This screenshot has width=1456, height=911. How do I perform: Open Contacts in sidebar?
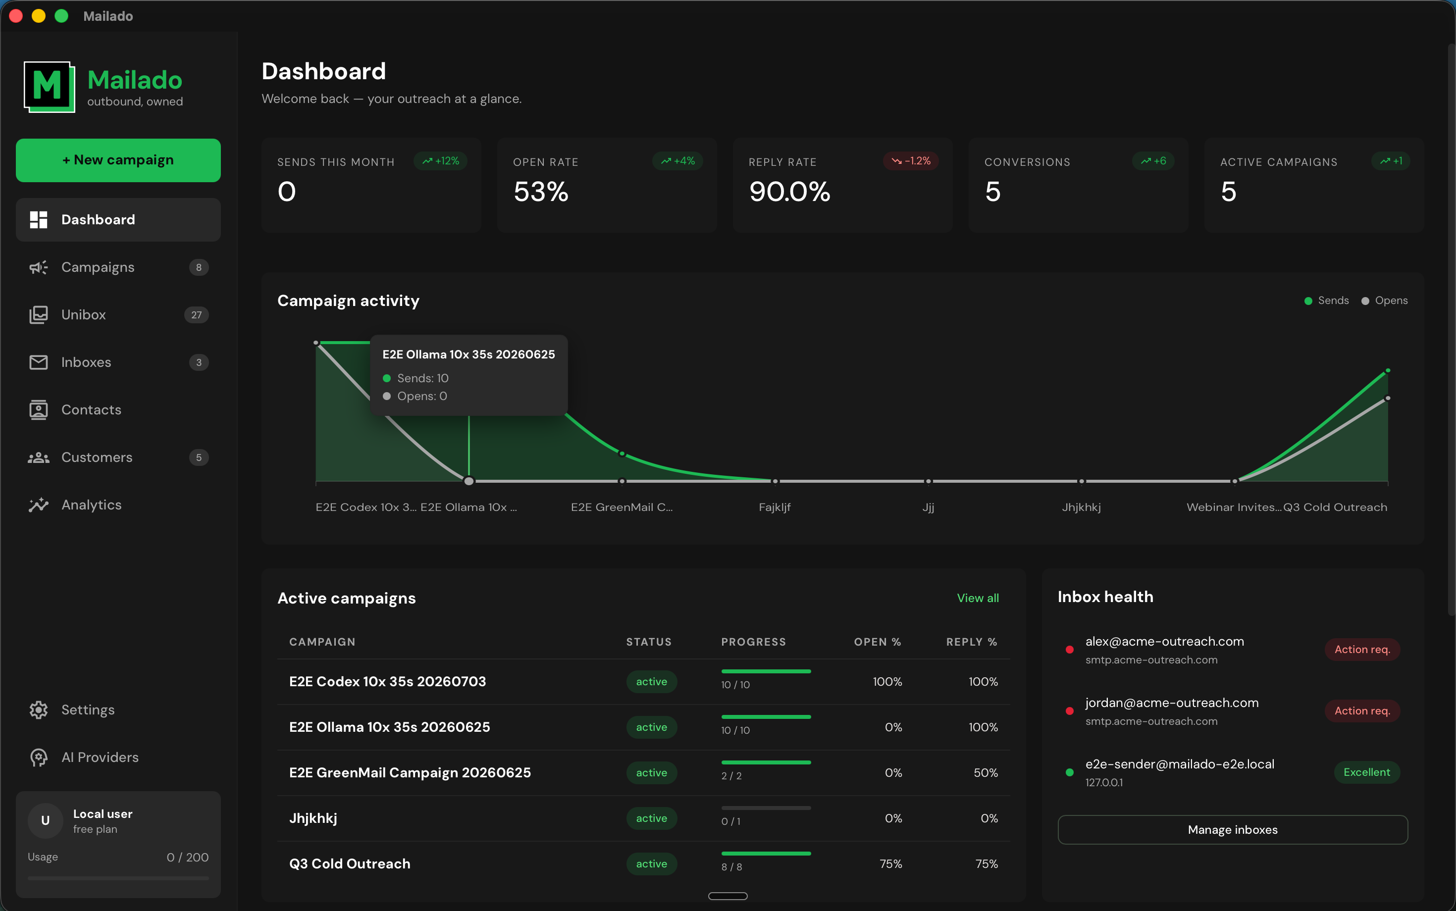click(x=118, y=410)
